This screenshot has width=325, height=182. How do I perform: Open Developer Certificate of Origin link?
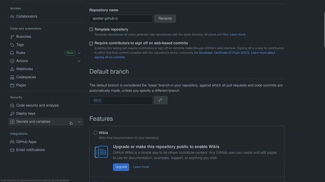(224, 53)
